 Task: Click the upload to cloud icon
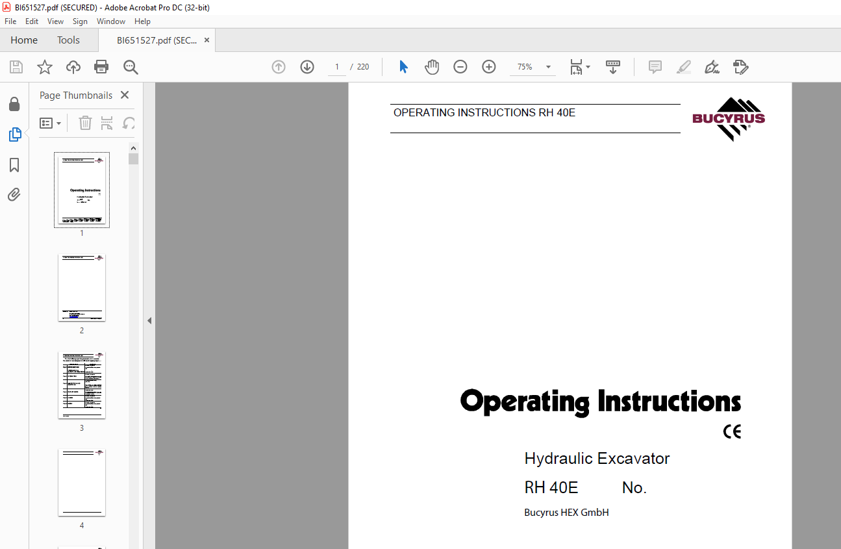click(x=73, y=67)
